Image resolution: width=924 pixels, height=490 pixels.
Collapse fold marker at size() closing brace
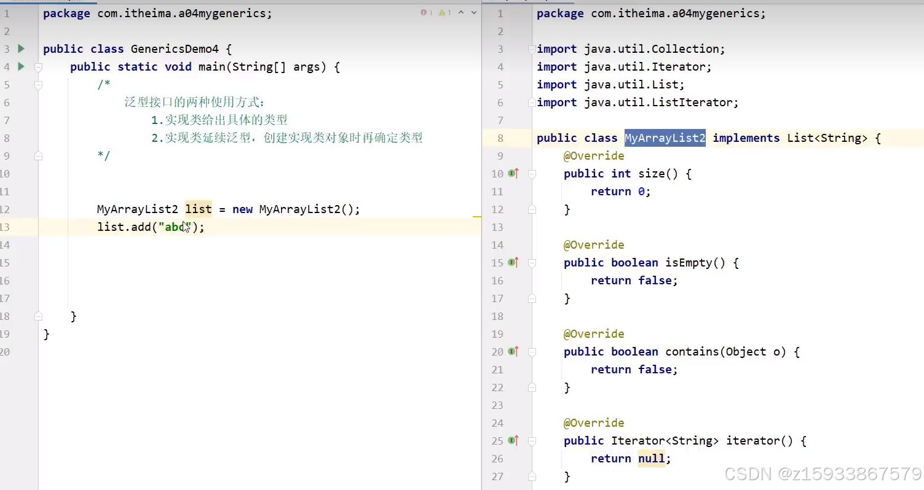coord(532,209)
